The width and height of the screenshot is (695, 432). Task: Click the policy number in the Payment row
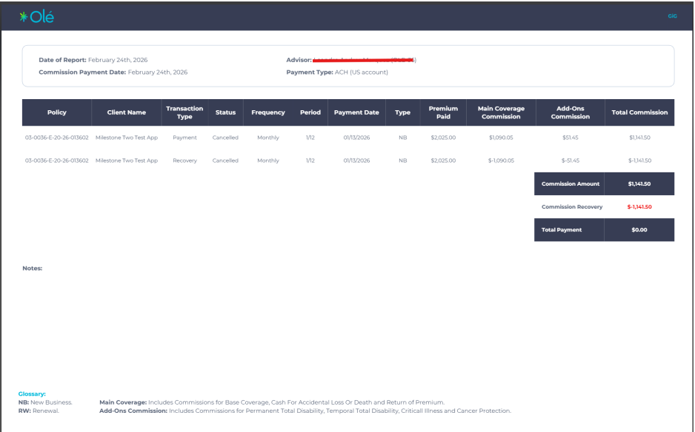click(x=57, y=138)
